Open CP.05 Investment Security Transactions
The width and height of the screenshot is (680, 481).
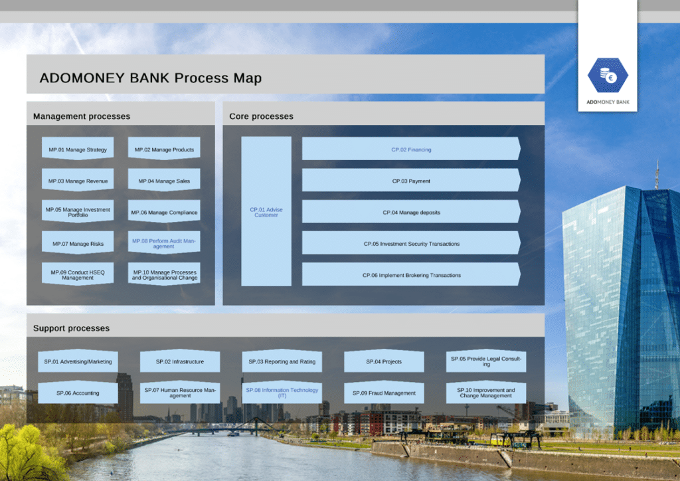(411, 244)
